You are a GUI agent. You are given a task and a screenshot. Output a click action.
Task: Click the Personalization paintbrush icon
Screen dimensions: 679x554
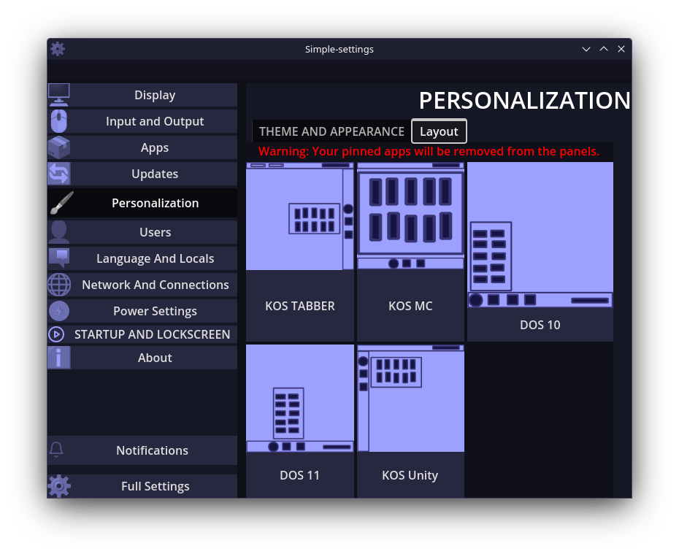tap(61, 203)
